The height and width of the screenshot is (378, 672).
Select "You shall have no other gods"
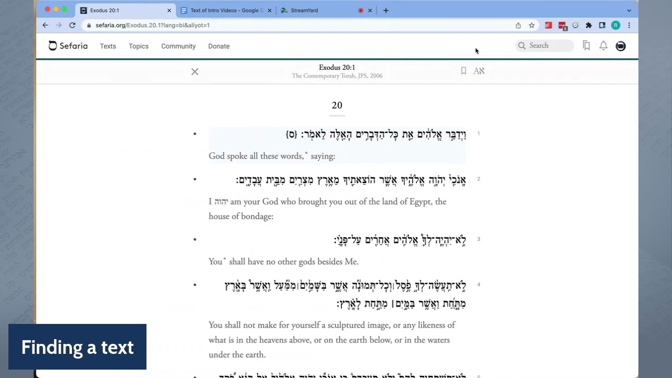pos(283,261)
